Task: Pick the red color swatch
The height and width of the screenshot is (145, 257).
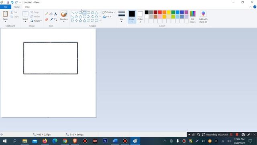Action: (160, 12)
